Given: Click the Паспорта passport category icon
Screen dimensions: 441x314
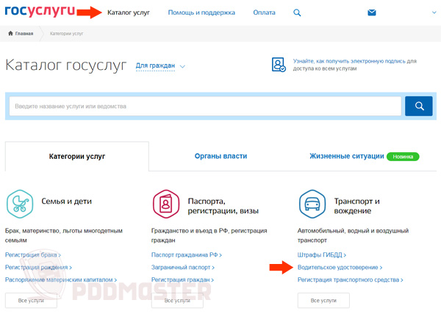Looking at the screenshot, I should pos(166,204).
